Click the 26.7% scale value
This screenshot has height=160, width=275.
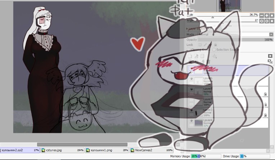pos(254,15)
